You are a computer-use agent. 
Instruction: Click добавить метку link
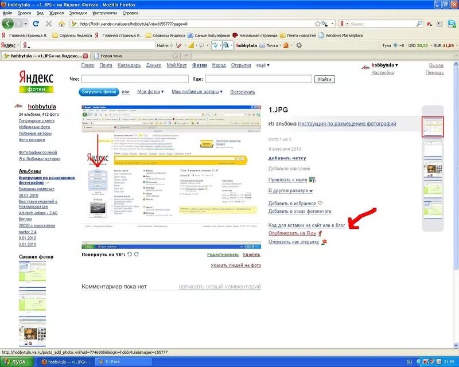tap(287, 158)
